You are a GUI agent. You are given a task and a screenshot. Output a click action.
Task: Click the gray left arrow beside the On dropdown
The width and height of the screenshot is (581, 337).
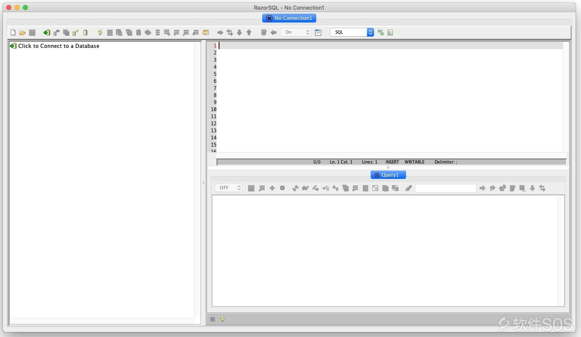273,32
